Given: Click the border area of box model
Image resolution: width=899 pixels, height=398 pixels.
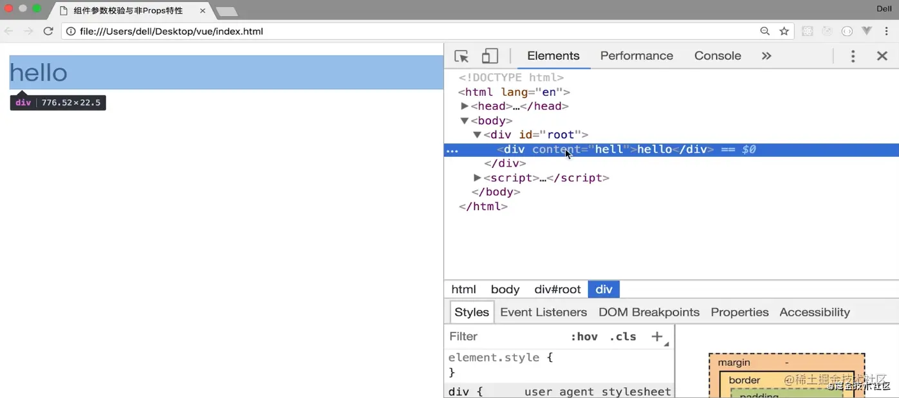Looking at the screenshot, I should (x=744, y=380).
